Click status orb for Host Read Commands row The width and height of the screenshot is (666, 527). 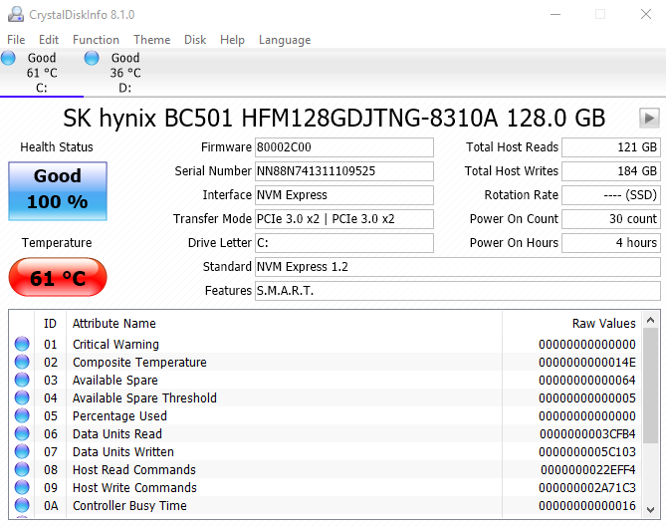click(22, 469)
